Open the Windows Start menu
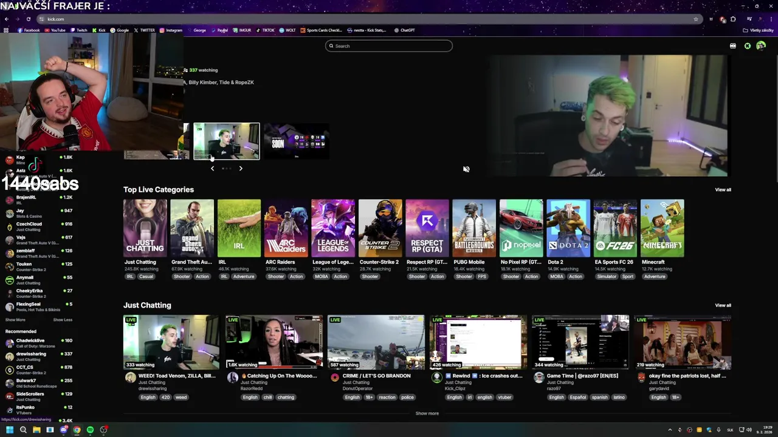This screenshot has width=778, height=437. point(10,430)
